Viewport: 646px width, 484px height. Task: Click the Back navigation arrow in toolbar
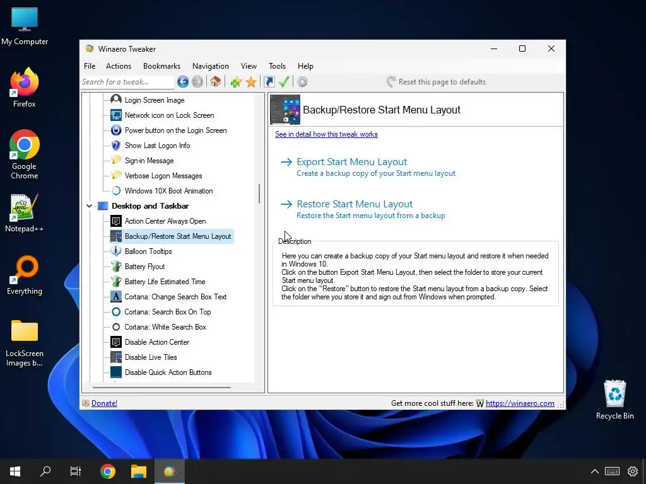point(183,82)
